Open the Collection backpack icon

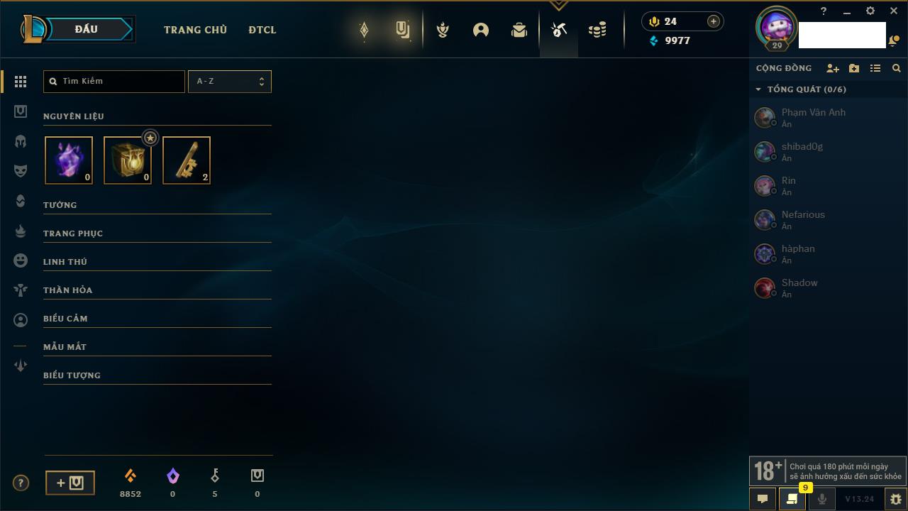(519, 30)
